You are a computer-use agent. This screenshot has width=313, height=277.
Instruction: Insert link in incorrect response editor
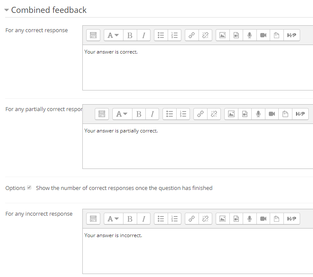(192, 219)
